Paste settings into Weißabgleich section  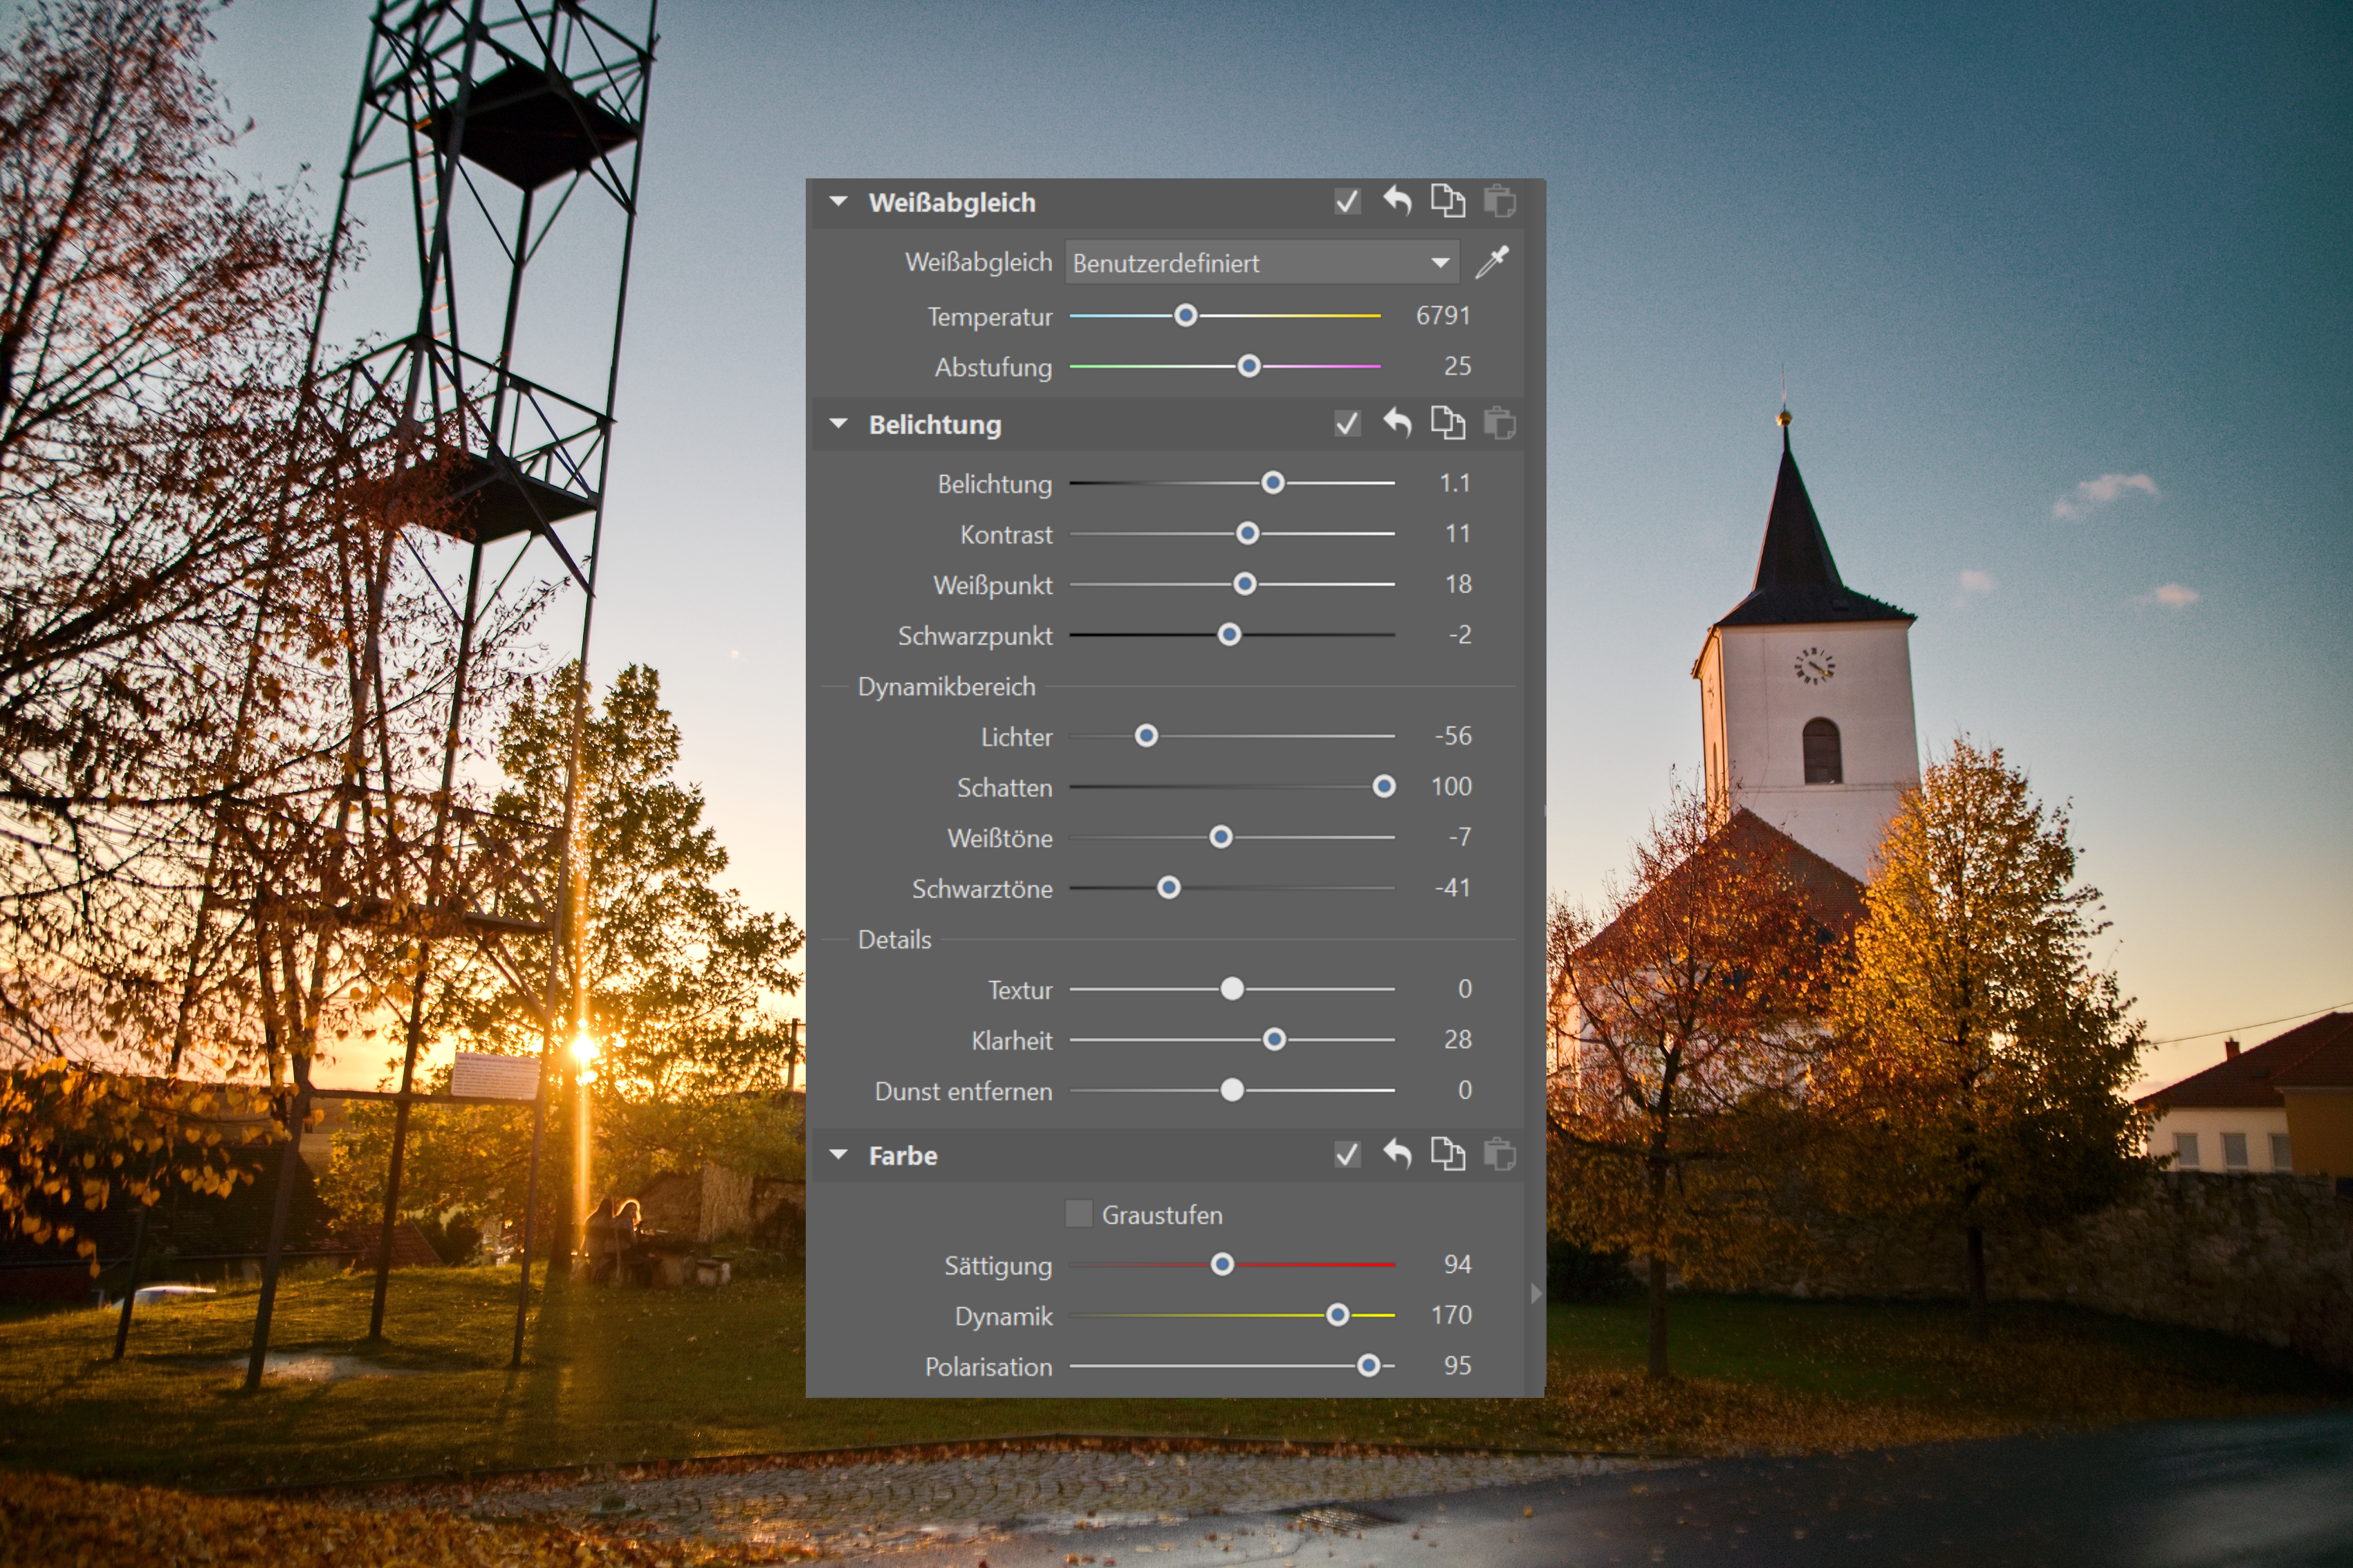pyautogui.click(x=1499, y=201)
